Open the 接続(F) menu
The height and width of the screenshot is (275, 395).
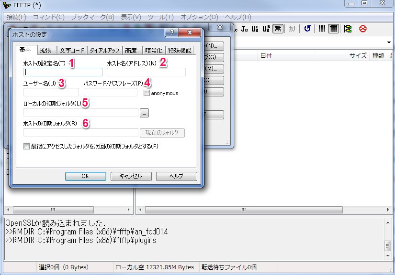pyautogui.click(x=16, y=17)
